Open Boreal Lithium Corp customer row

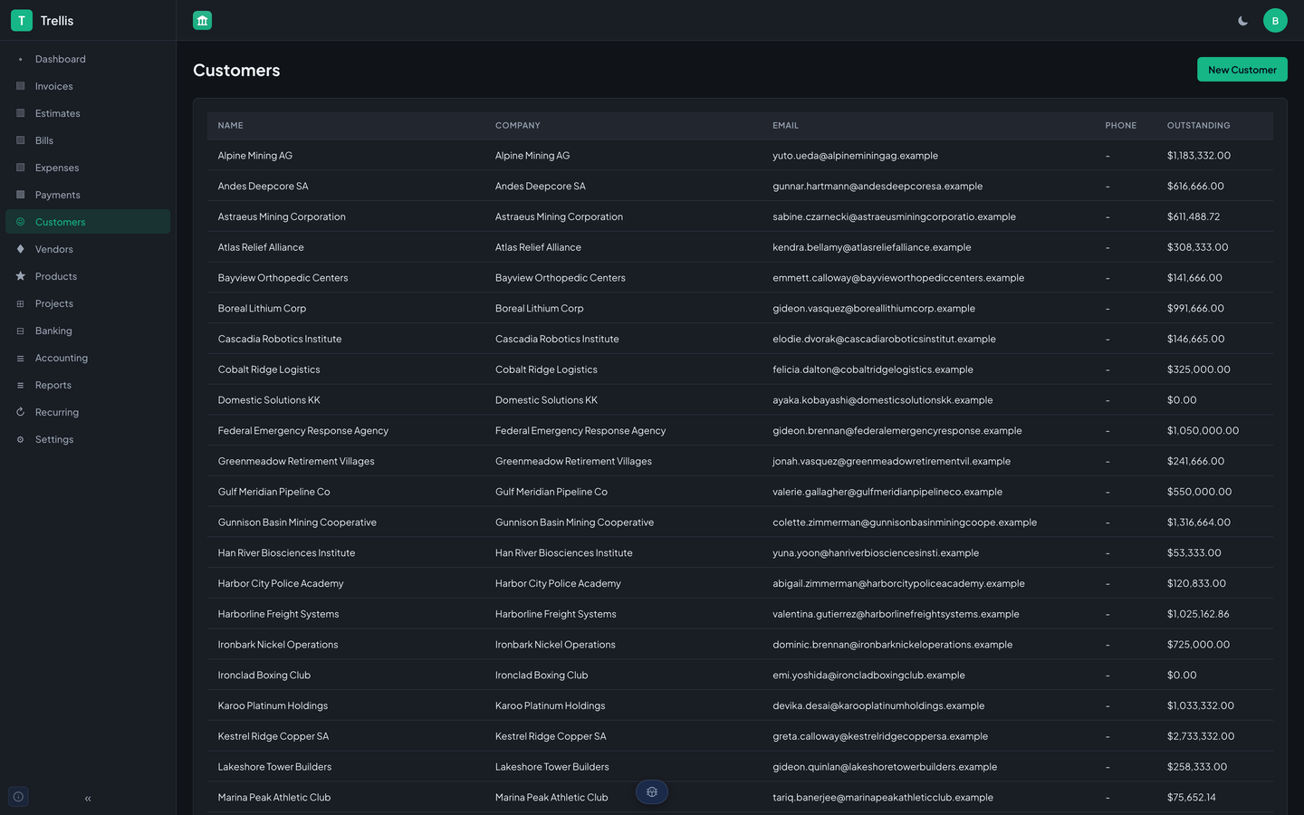[x=740, y=309]
